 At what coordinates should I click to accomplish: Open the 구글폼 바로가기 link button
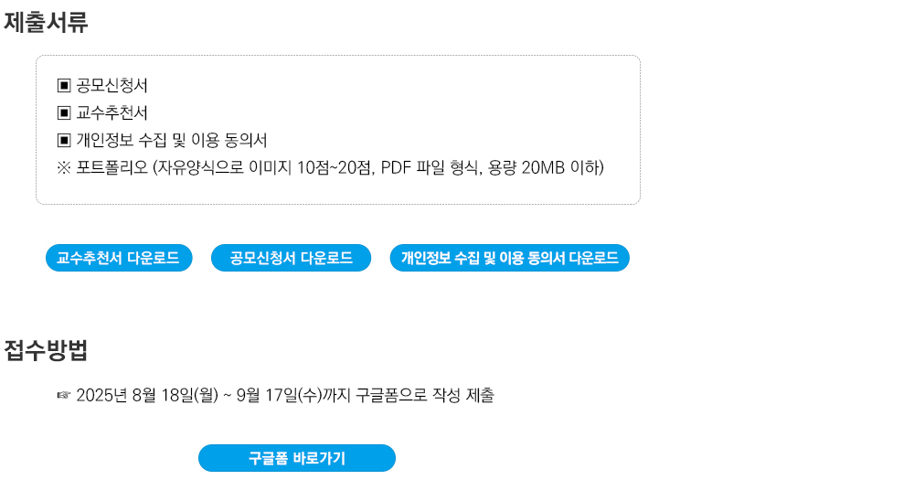297,458
